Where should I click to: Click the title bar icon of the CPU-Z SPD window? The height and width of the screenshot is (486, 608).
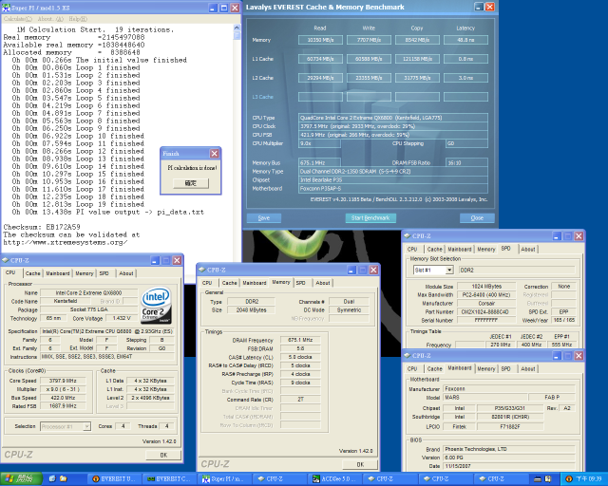pos(408,236)
